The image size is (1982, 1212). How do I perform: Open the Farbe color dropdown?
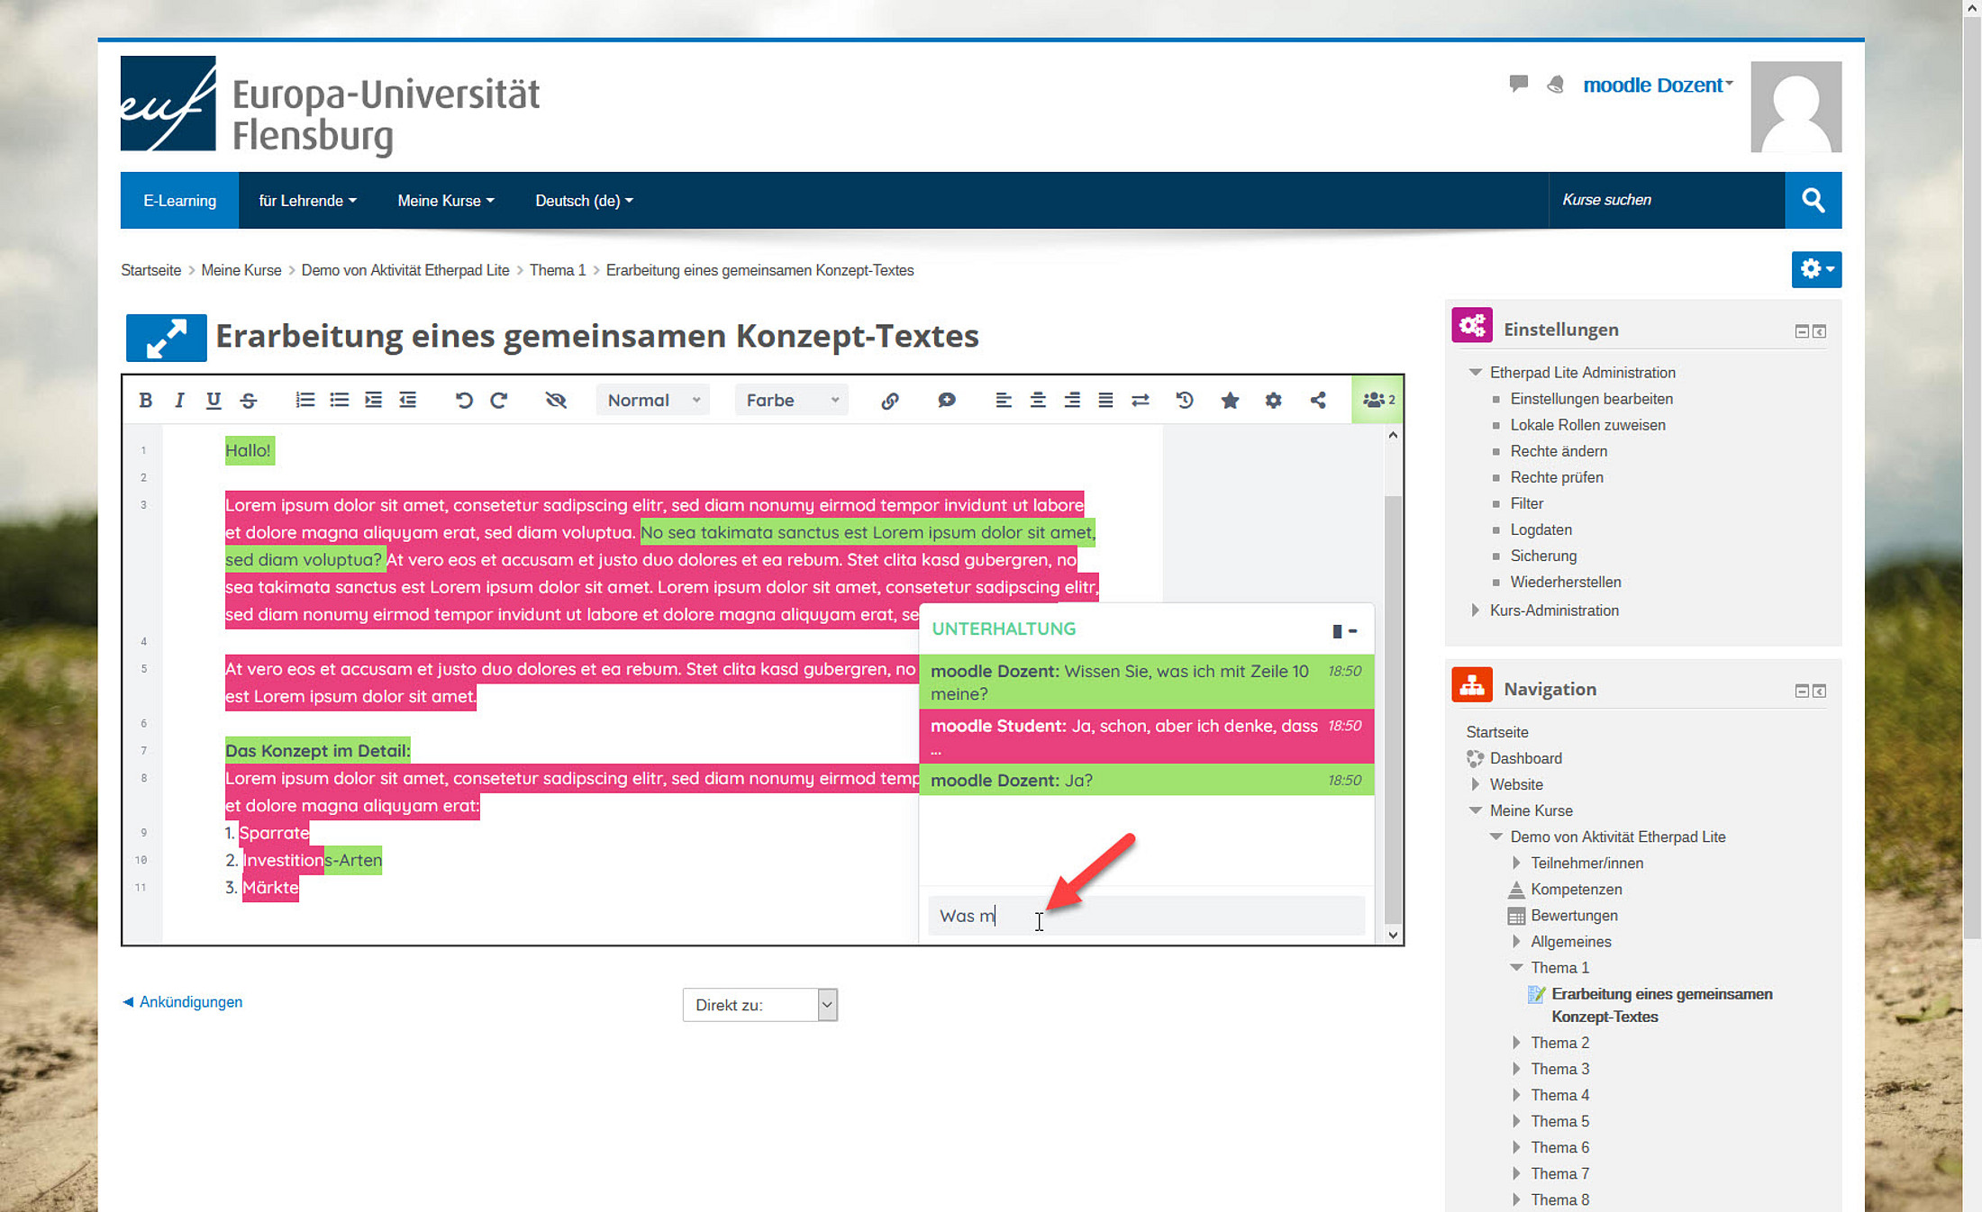(791, 400)
